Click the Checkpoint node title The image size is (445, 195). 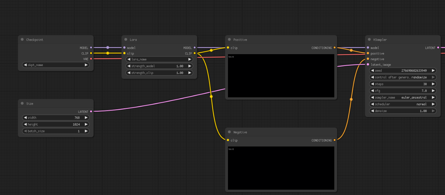(x=35, y=40)
